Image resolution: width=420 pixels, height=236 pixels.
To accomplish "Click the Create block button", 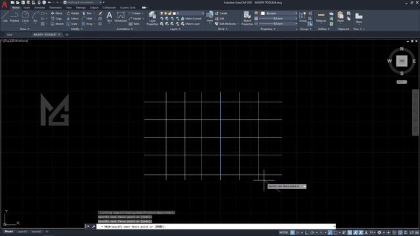I will click(221, 13).
